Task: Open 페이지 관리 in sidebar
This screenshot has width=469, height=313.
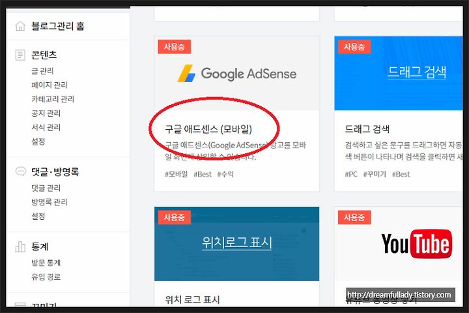Action: coord(50,85)
